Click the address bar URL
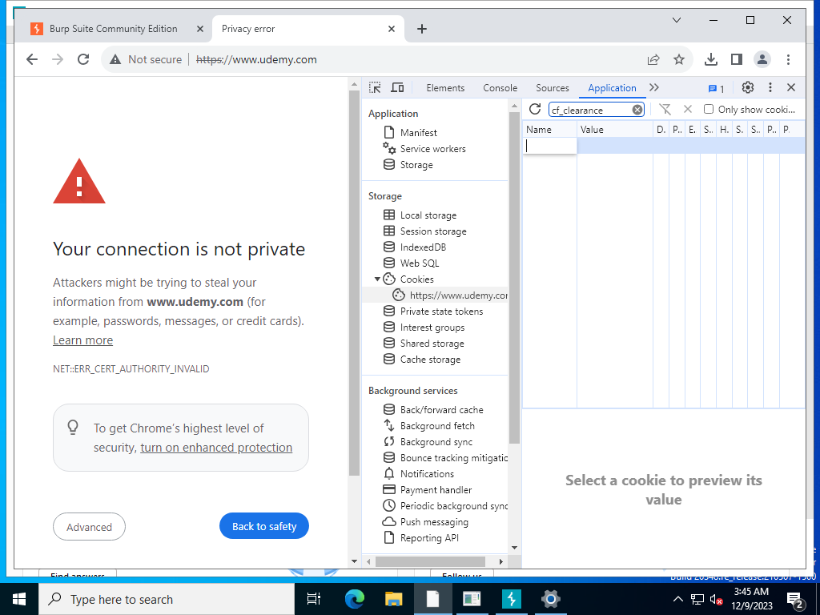Viewport: 820px width, 615px height. click(x=256, y=59)
